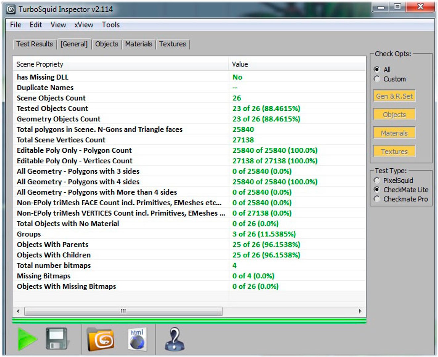The height and width of the screenshot is (357, 438).
Task: Click the scrollbar right arrow
Action: coord(360,311)
